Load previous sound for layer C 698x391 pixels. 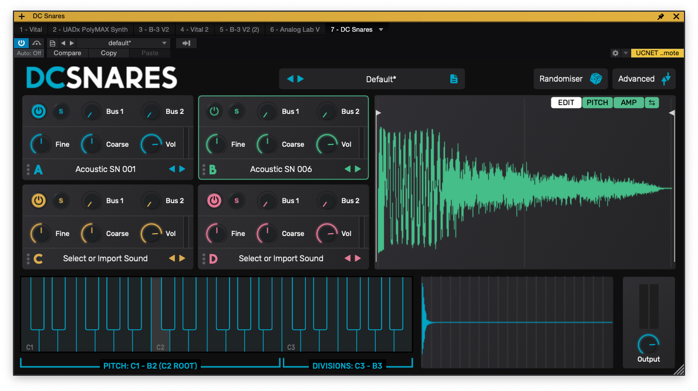pos(172,258)
